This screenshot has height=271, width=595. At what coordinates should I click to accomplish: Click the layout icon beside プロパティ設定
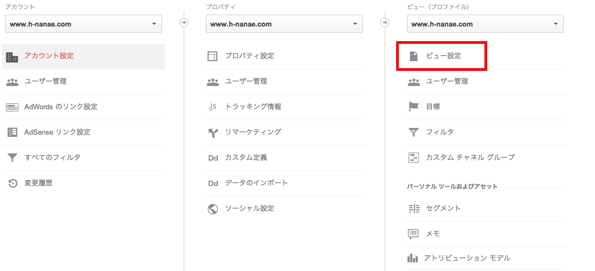tap(212, 56)
